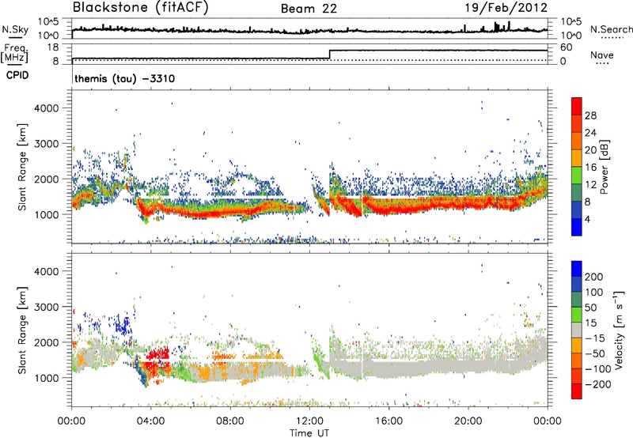Click the blue velocity cluster near 2500 km

[123, 325]
